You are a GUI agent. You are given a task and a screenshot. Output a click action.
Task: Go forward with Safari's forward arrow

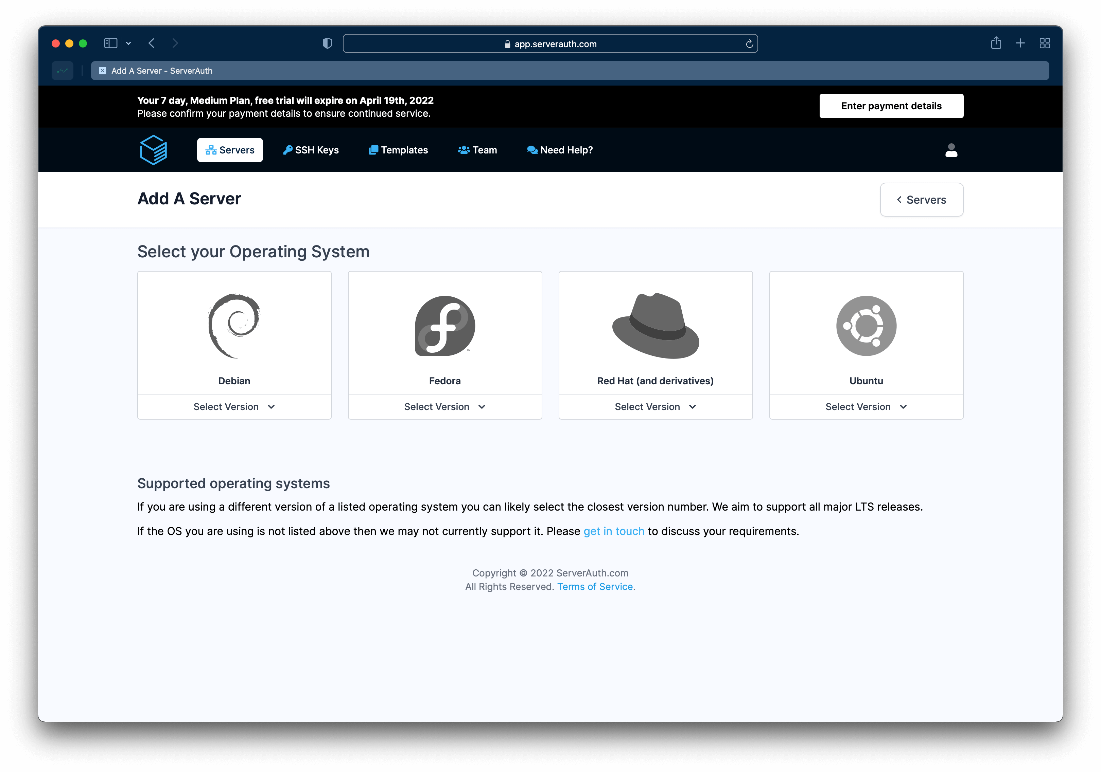tap(175, 43)
